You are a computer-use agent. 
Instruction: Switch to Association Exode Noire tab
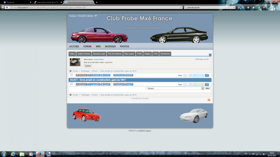pyautogui.click(x=48, y=2)
